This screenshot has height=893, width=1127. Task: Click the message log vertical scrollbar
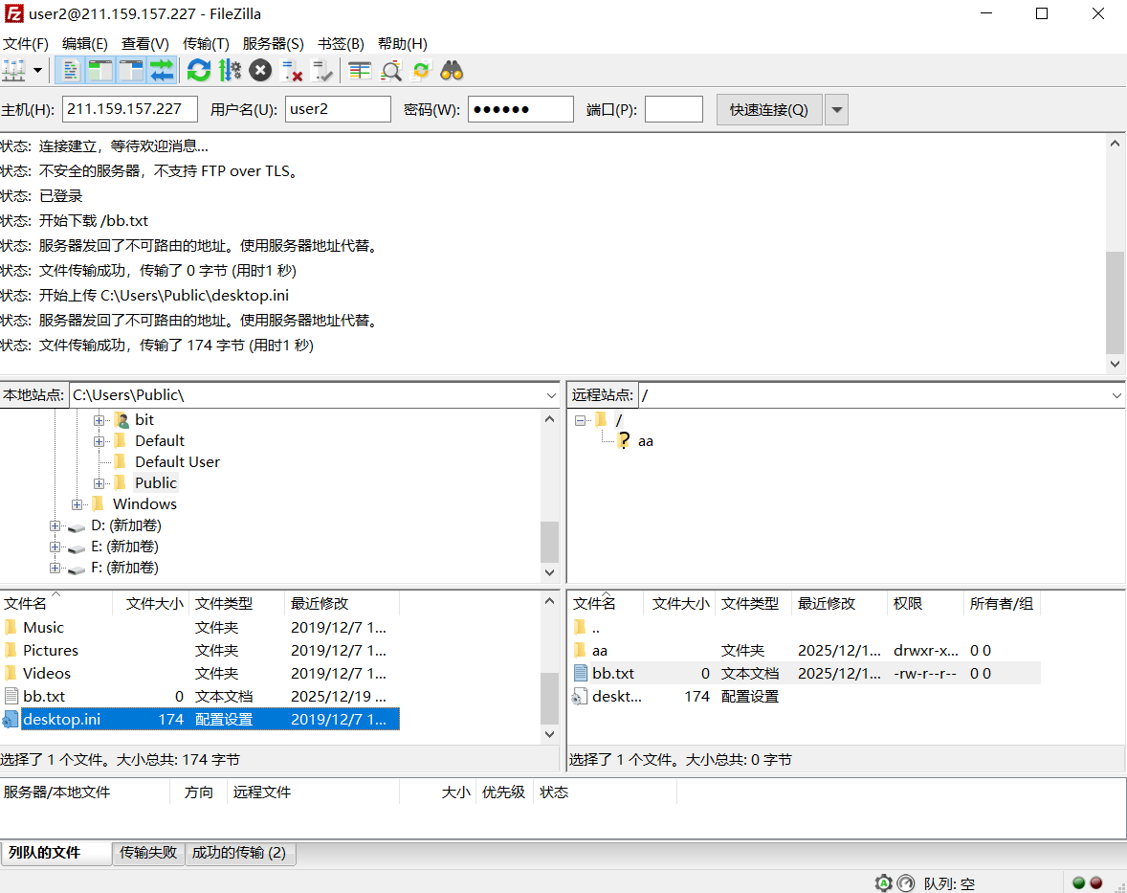pos(1115,301)
